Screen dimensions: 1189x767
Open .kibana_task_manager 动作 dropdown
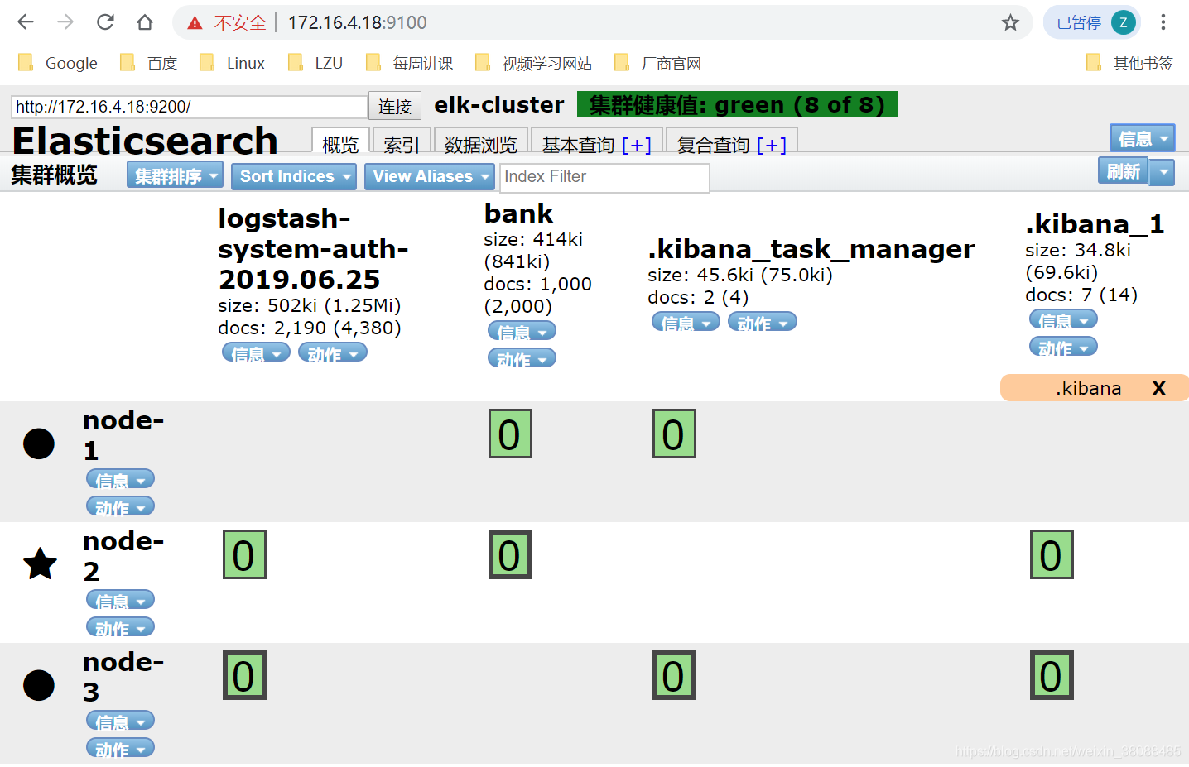click(763, 323)
